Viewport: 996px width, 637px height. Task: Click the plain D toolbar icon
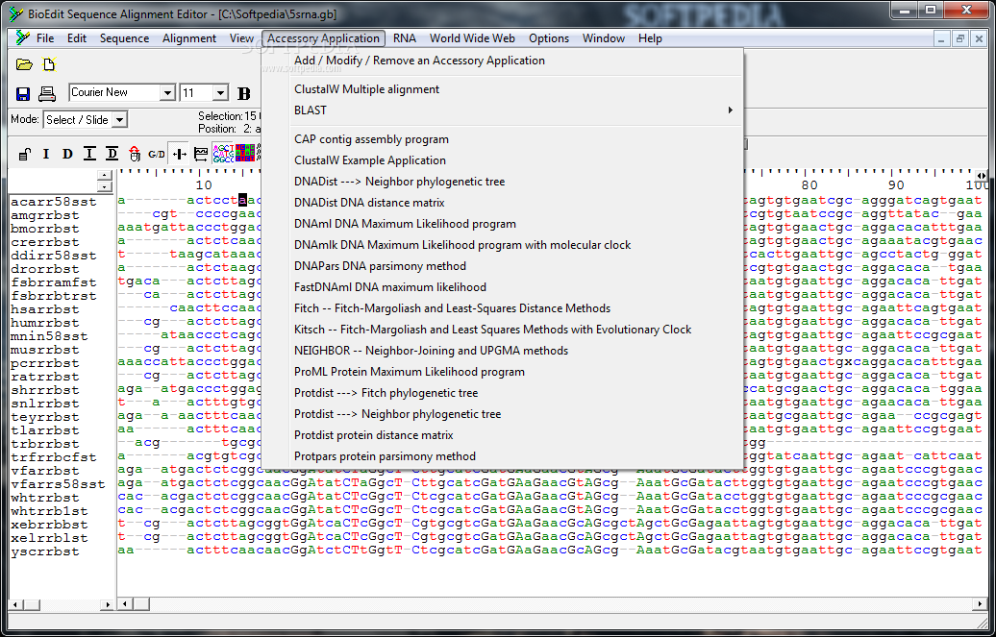click(x=67, y=154)
